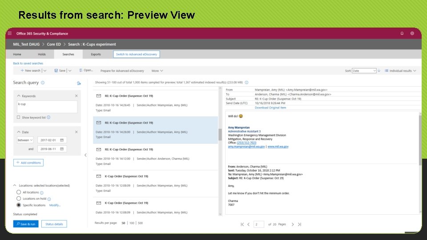The height and width of the screenshot is (240, 427).
Task: Click the info icon beside Search query
Action: pyautogui.click(x=43, y=83)
